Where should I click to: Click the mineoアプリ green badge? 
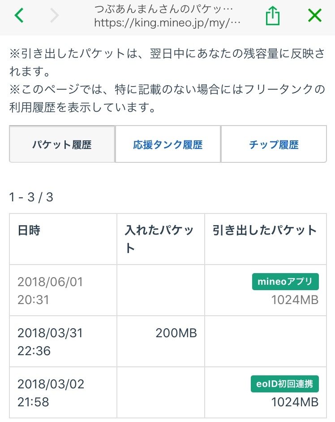point(285,282)
